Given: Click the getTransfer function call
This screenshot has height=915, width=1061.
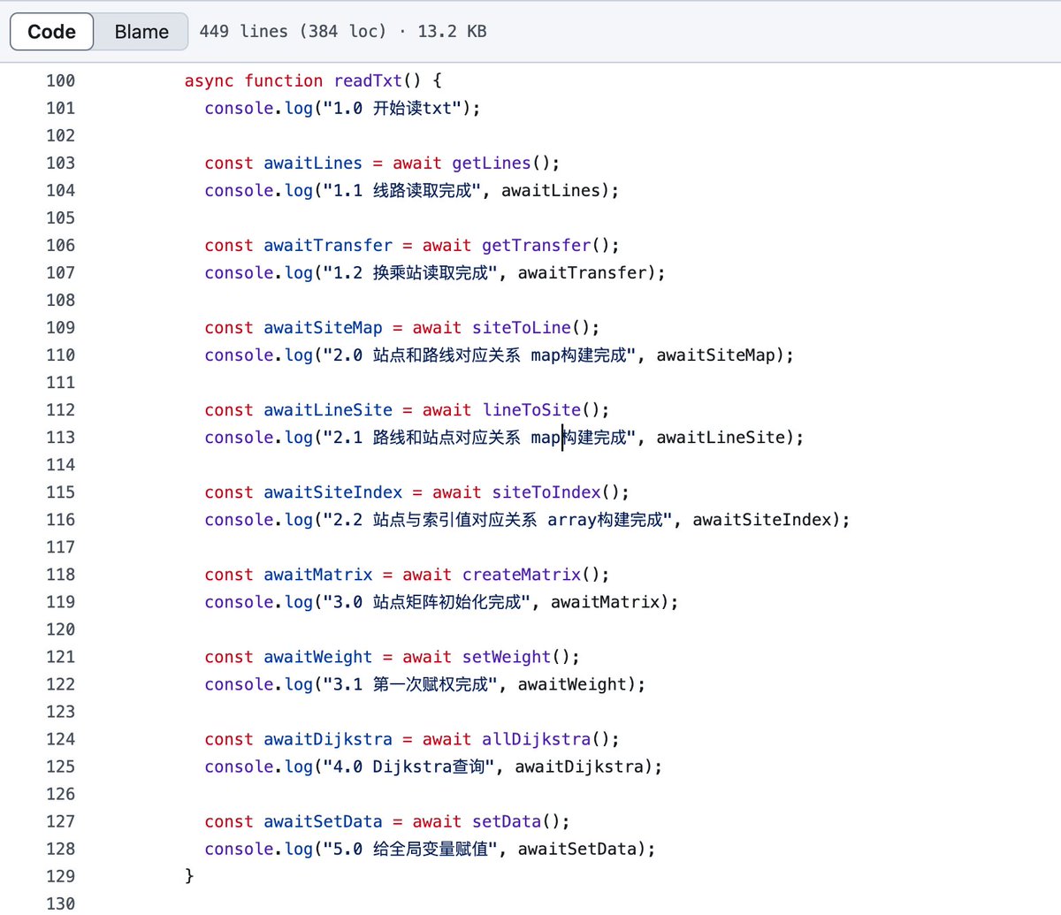Looking at the screenshot, I should (x=537, y=245).
